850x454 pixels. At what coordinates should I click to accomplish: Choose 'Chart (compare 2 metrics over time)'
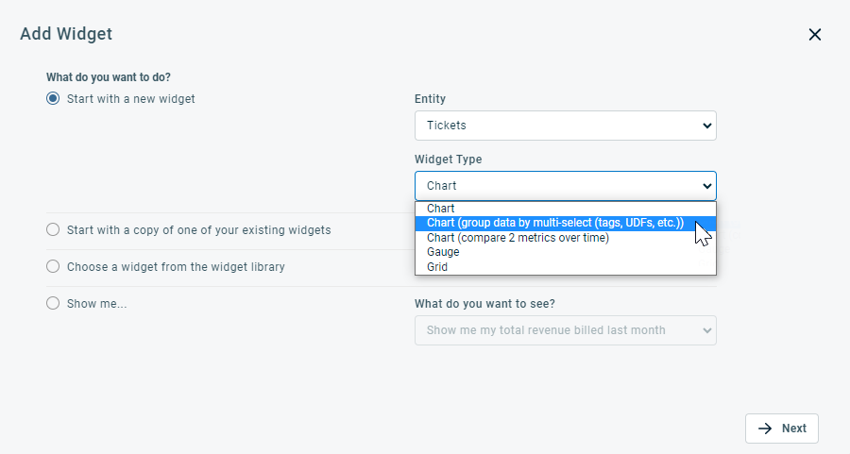point(518,238)
